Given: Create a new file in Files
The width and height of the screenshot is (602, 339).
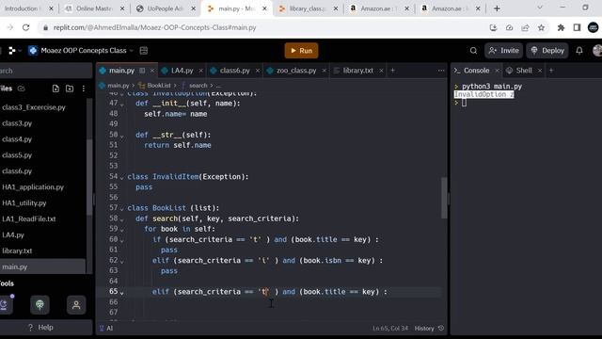Looking at the screenshot, I should 55,89.
